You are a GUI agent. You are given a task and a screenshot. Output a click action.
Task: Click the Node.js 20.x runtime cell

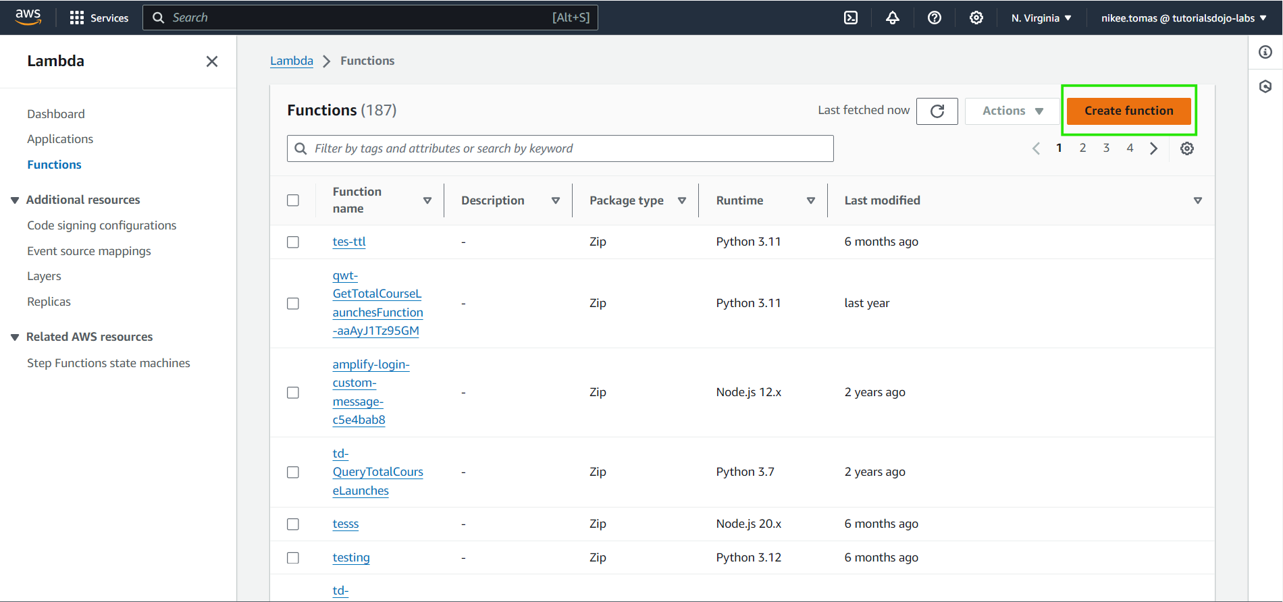pyautogui.click(x=748, y=524)
